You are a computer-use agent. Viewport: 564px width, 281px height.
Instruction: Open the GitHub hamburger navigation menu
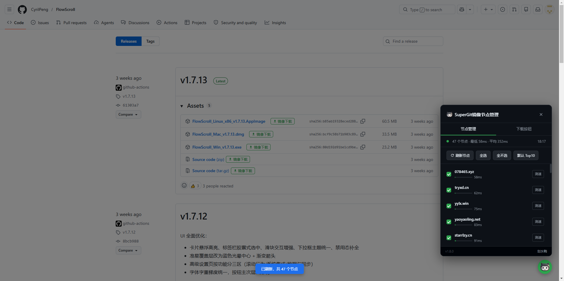tap(9, 9)
